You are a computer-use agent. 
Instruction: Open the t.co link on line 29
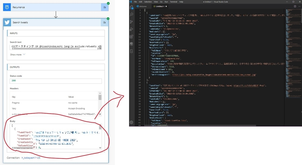(x=246, y=86)
